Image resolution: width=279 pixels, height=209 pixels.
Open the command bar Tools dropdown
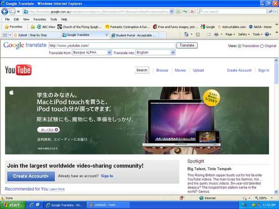(x=257, y=34)
